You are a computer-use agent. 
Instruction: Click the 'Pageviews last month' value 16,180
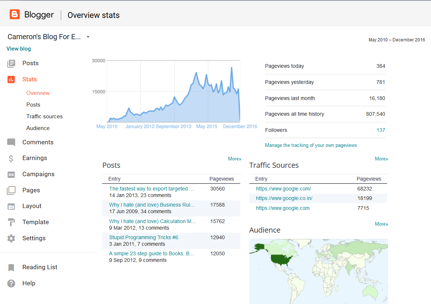point(377,99)
